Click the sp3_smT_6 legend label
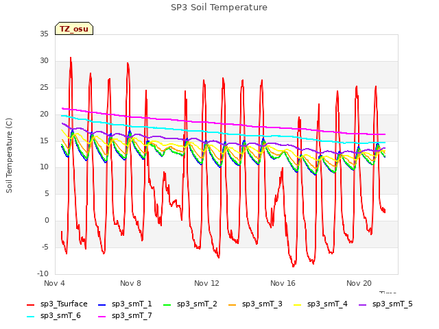This screenshot has height=329, width=439. 60,315
